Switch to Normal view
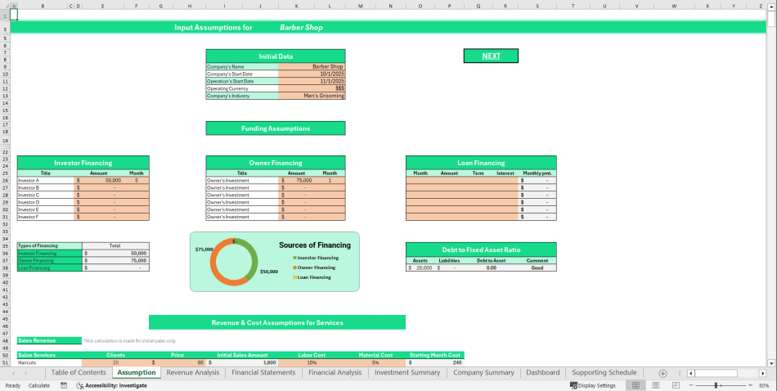The width and height of the screenshot is (777, 391). click(x=636, y=385)
